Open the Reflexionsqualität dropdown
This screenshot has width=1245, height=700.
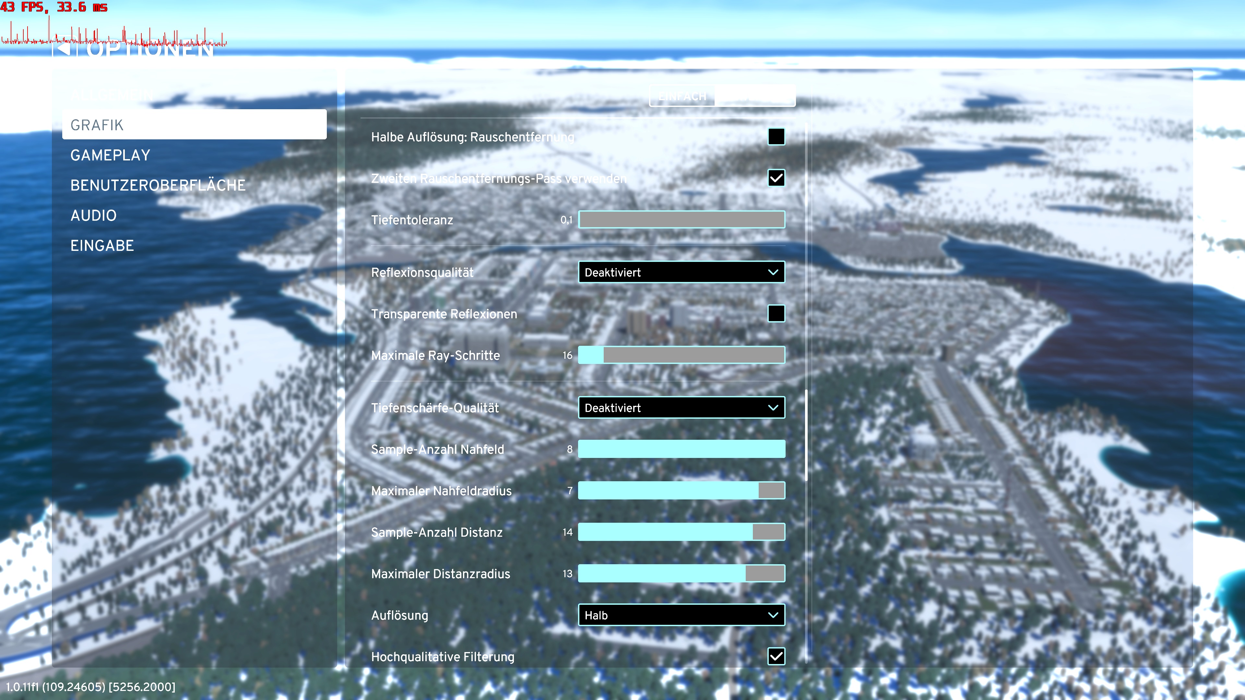(x=681, y=273)
